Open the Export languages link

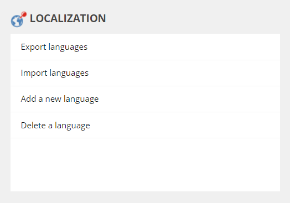tap(54, 47)
